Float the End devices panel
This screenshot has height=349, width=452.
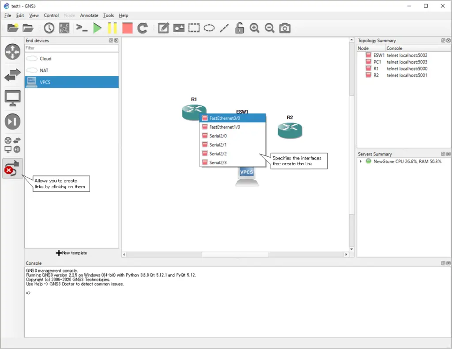pos(111,40)
